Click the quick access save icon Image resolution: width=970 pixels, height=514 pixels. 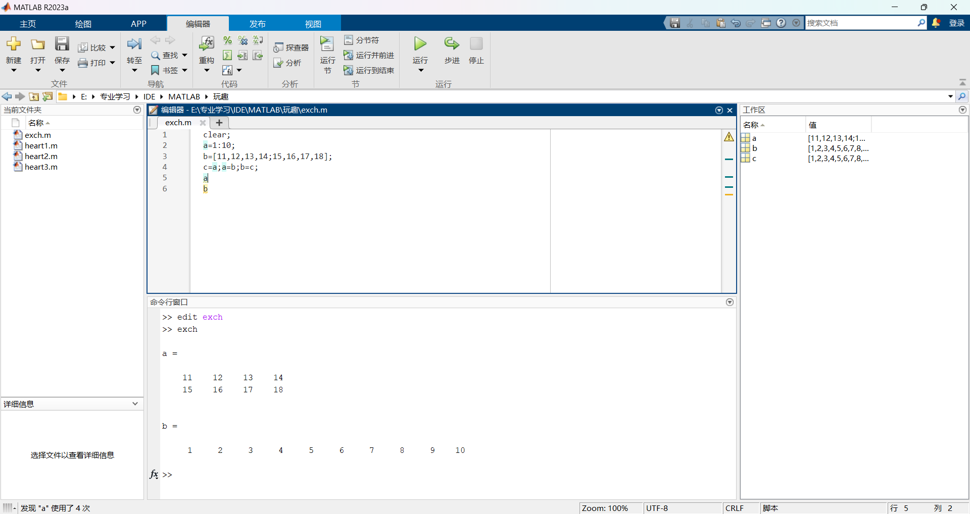675,23
